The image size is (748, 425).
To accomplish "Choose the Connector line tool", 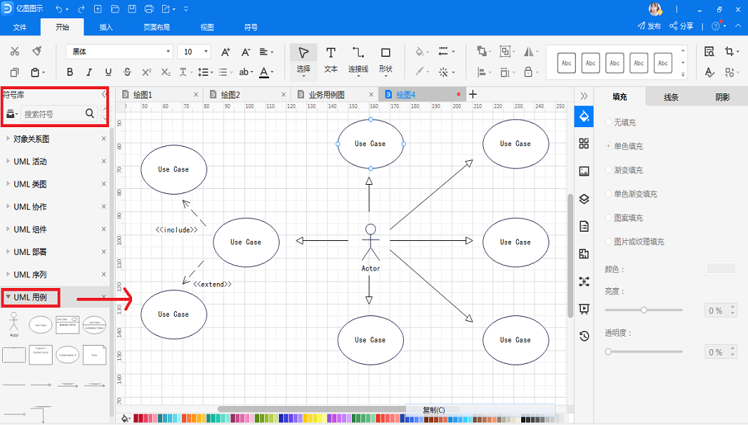I will pos(357,59).
